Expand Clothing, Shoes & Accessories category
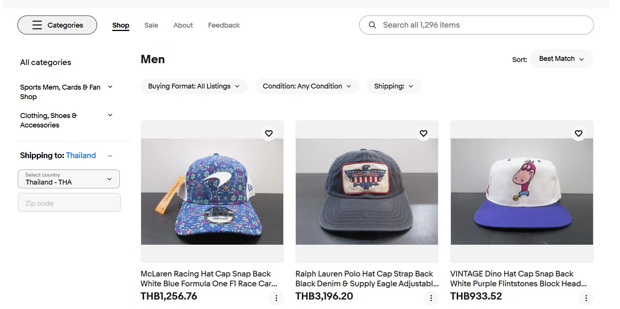This screenshot has width=620, height=309. point(110,115)
